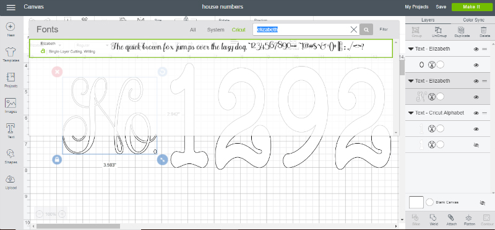Show the hidden '1' Cricut Alphabet layer
The image size is (495, 230).
[476, 145]
